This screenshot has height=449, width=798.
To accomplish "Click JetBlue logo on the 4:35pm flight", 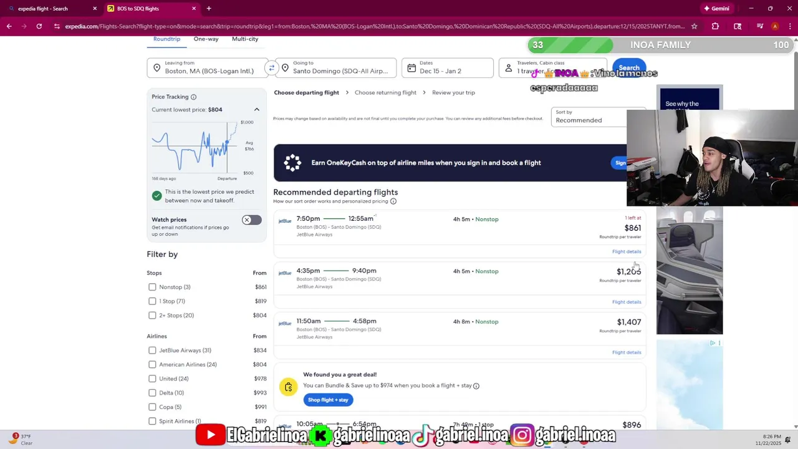I will coord(285,273).
